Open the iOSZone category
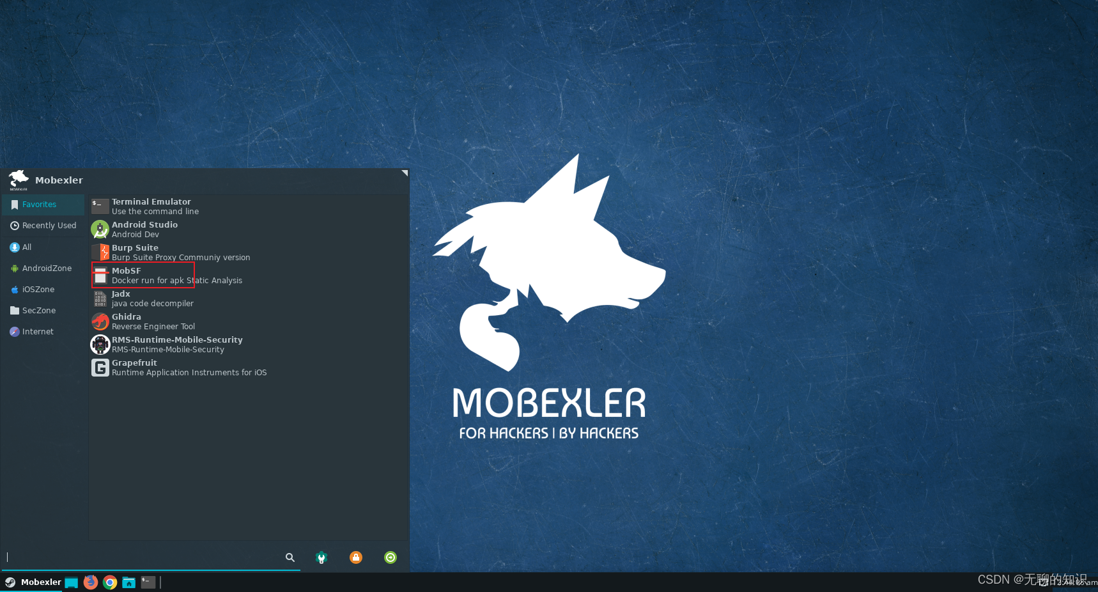Screen dimensions: 1098x592 (x=43, y=289)
